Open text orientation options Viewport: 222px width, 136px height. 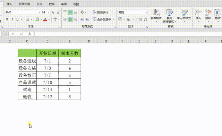[83, 12]
